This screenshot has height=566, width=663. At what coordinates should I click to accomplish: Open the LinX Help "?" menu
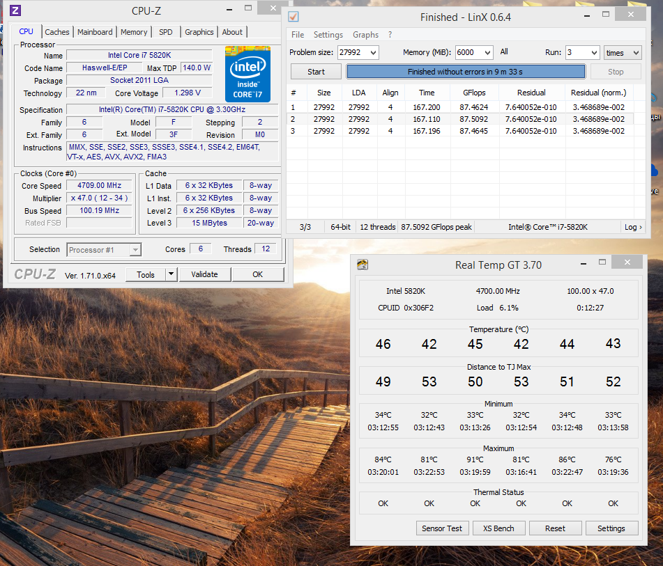point(389,35)
